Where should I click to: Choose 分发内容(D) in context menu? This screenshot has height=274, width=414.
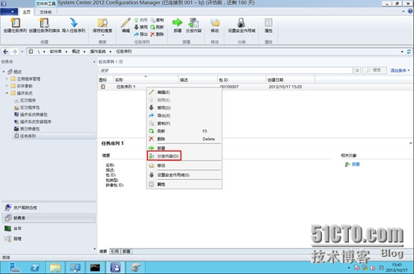coord(184,156)
